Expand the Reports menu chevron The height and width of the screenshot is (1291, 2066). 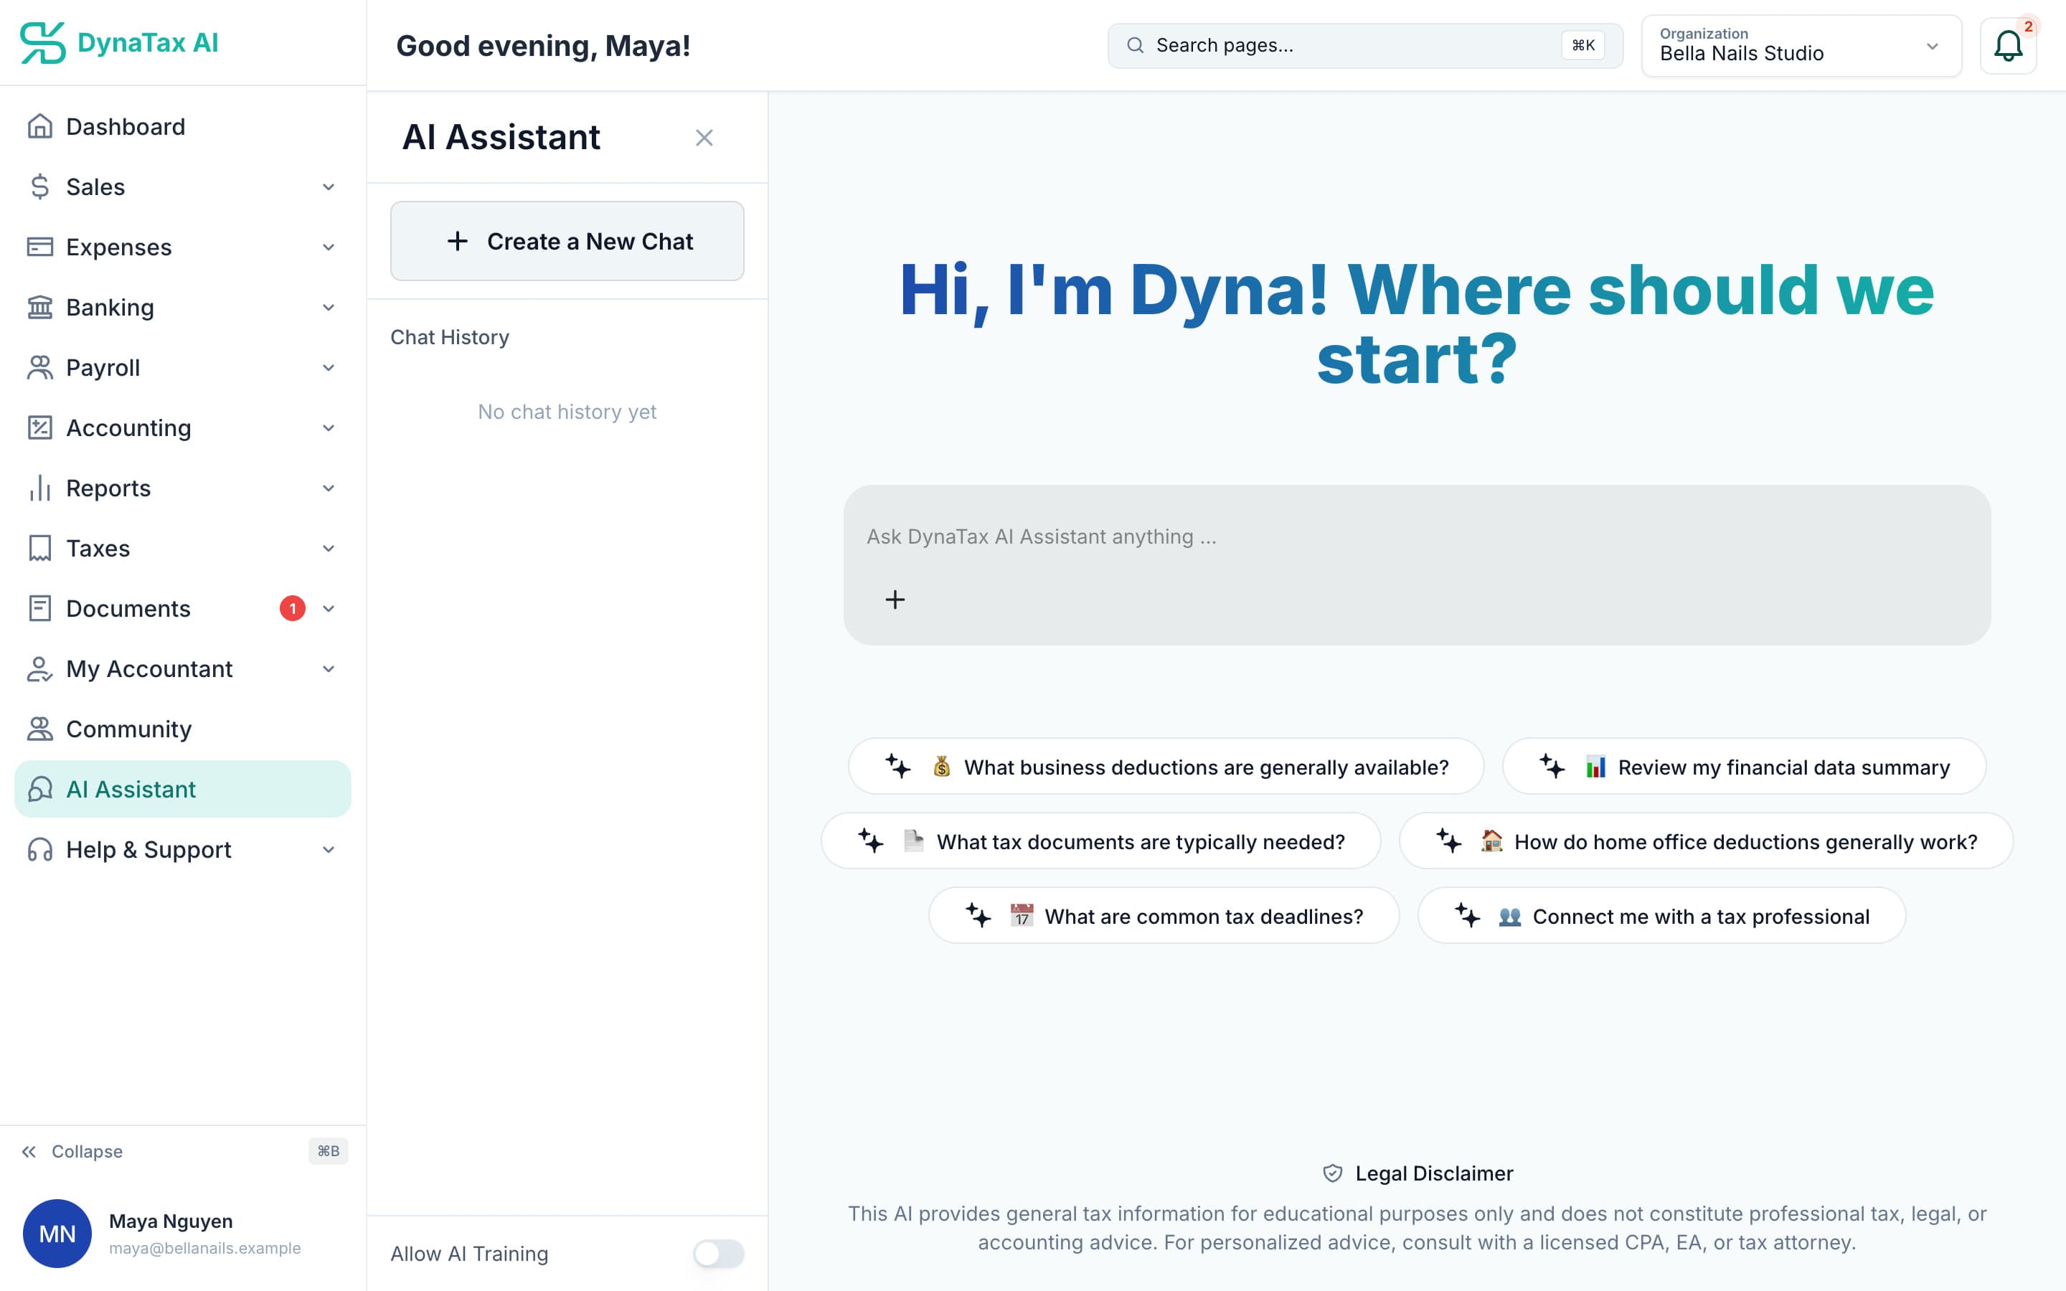[x=329, y=488]
